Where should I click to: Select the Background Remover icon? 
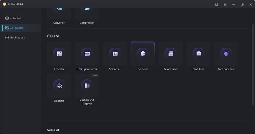pyautogui.click(x=87, y=85)
